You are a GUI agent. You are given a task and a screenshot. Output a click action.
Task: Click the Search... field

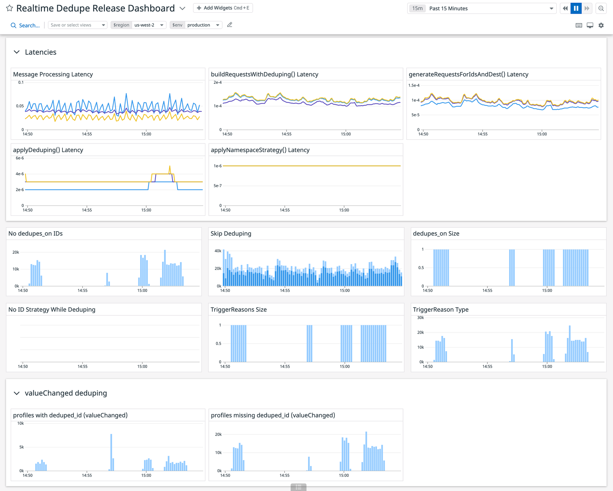tap(29, 25)
